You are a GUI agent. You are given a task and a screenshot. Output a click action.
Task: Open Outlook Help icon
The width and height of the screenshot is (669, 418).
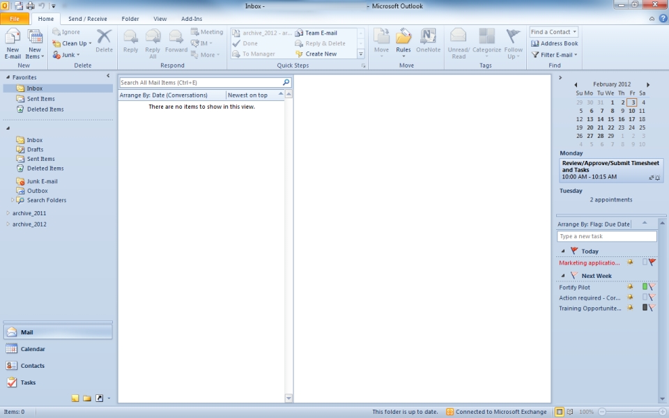click(x=663, y=19)
